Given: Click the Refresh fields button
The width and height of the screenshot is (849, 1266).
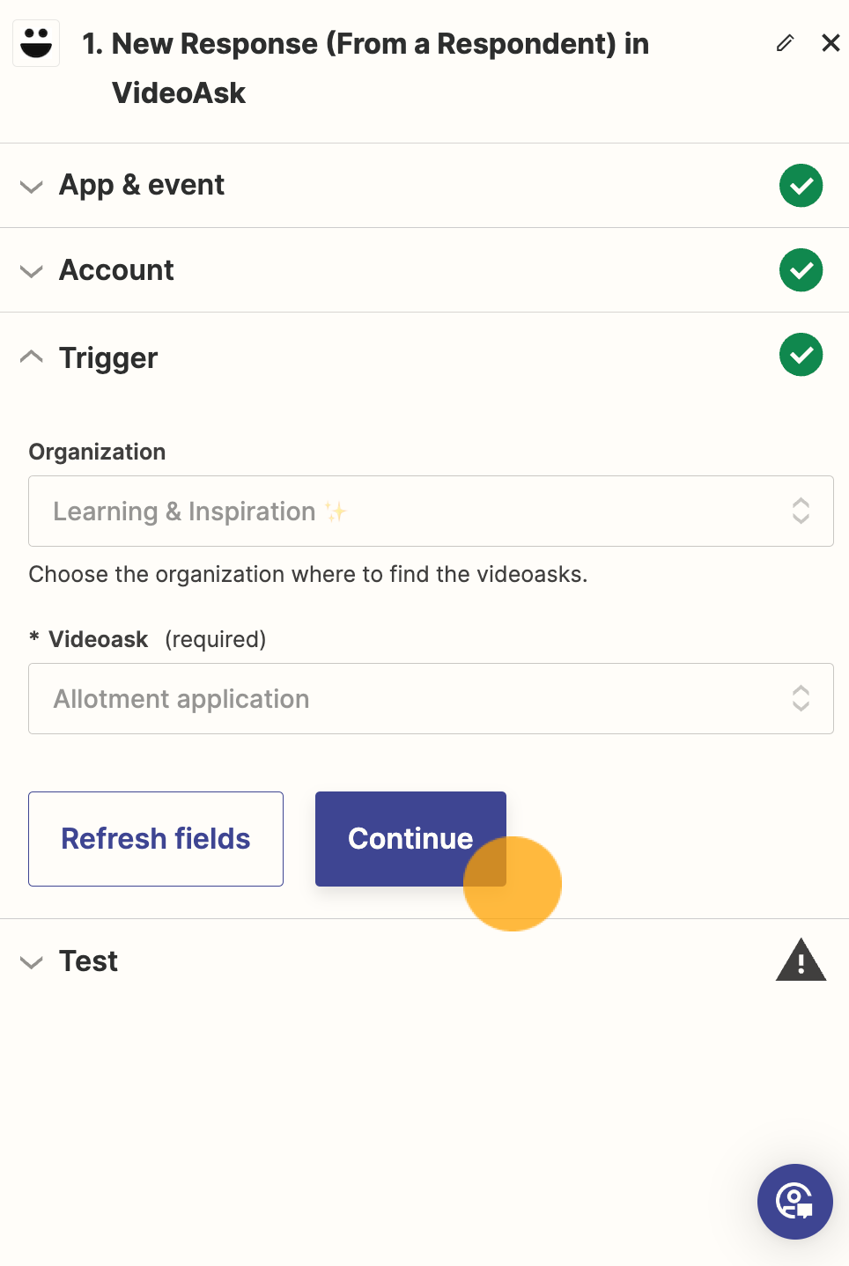Looking at the screenshot, I should [156, 839].
